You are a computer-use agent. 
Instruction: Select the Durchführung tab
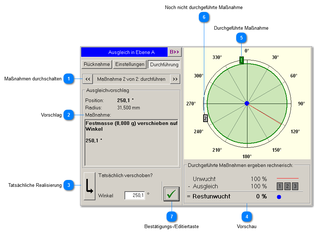(x=164, y=64)
